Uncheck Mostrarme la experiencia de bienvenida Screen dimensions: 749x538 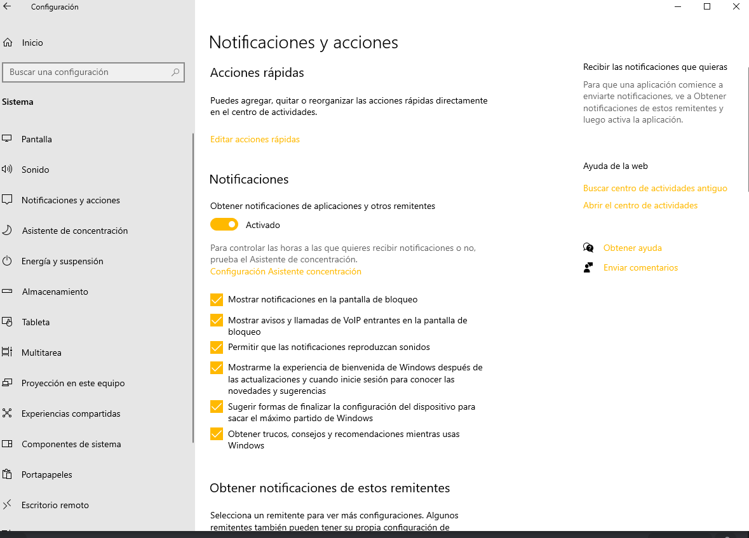click(x=217, y=367)
